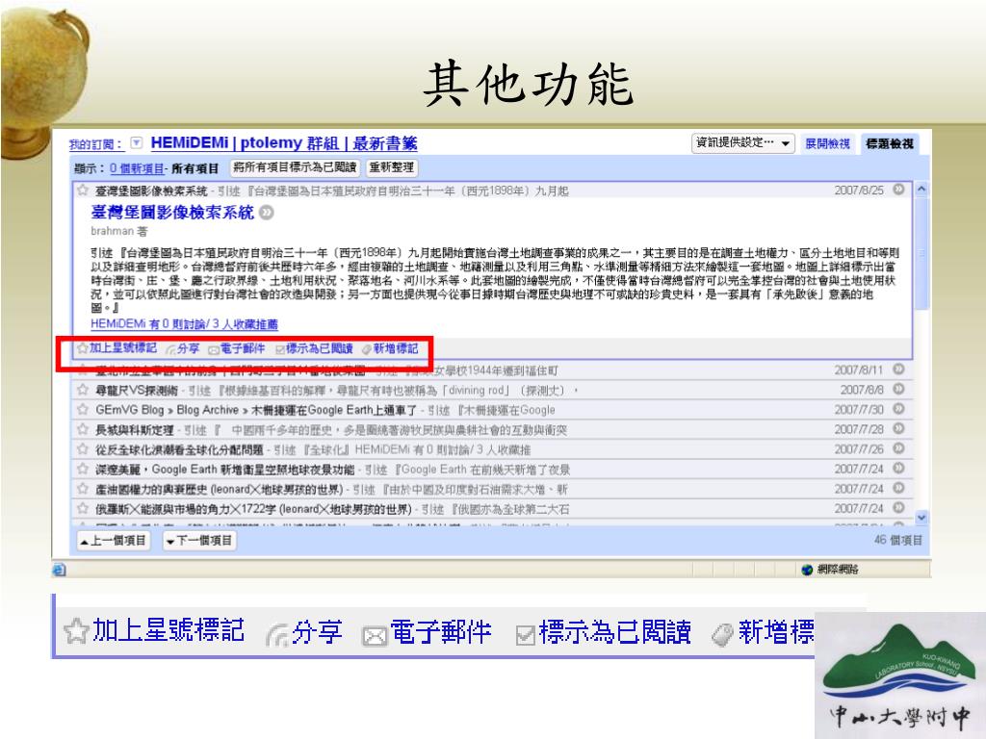Image resolution: width=986 pixels, height=739 pixels.
Task: Click enlarged 加上星號標記 star at bottom
Action: pos(76,631)
